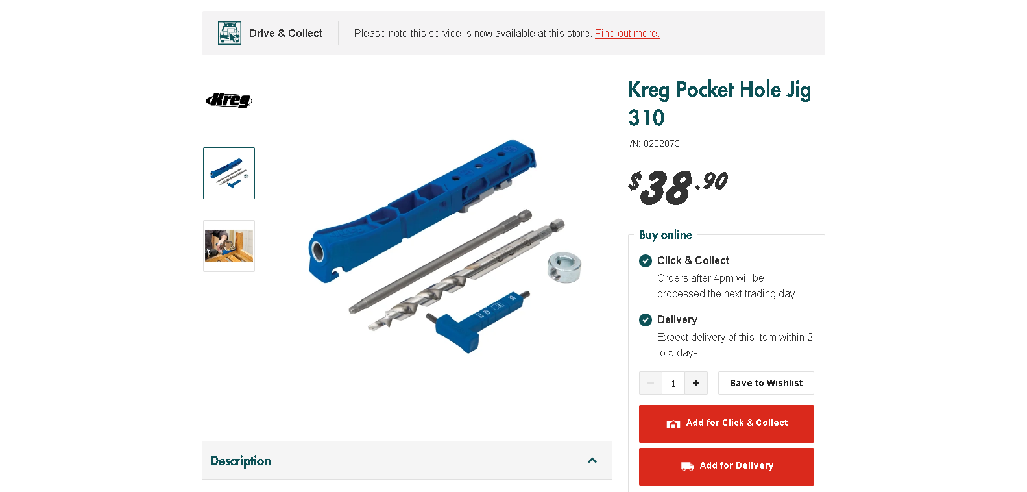Select the product kit thumbnail

point(228,173)
